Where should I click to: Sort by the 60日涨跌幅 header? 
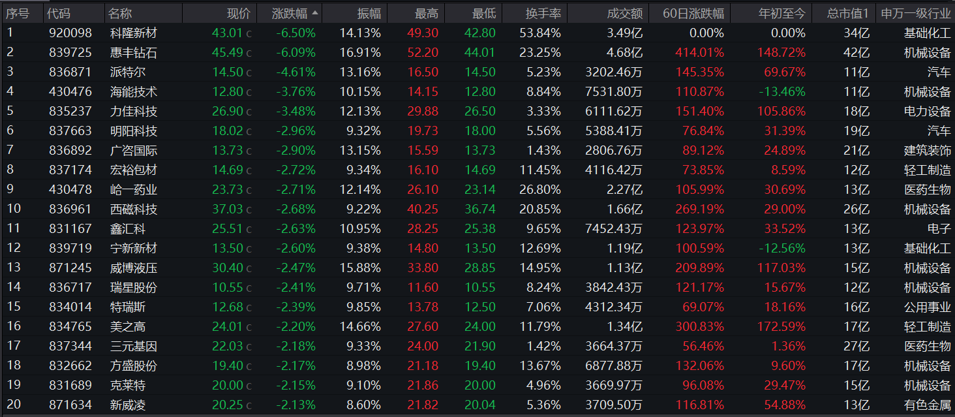pos(693,13)
